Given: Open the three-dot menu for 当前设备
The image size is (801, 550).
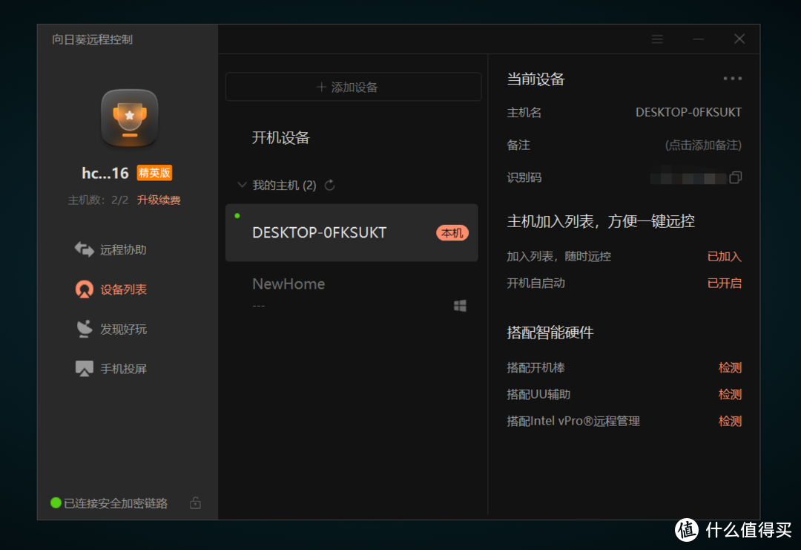Looking at the screenshot, I should (x=732, y=79).
